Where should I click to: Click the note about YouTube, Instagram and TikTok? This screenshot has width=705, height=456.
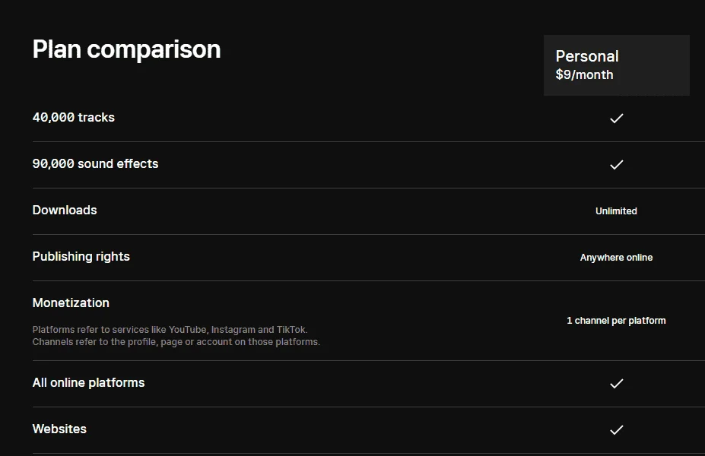(x=170, y=330)
